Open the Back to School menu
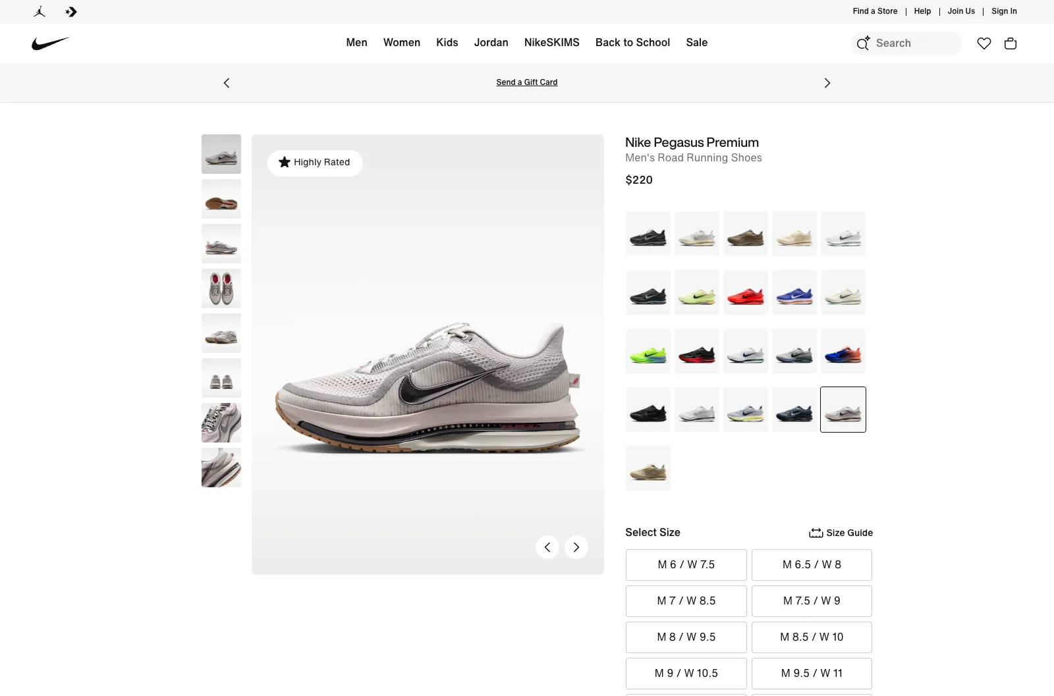 point(632,43)
